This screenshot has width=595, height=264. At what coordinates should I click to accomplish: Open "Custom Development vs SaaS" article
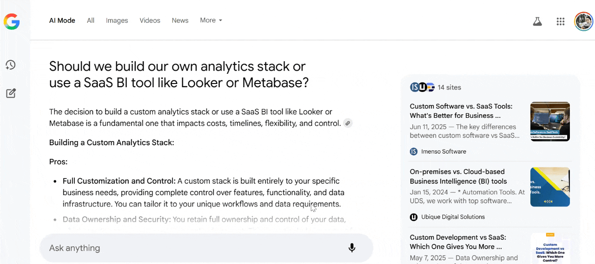(x=458, y=242)
